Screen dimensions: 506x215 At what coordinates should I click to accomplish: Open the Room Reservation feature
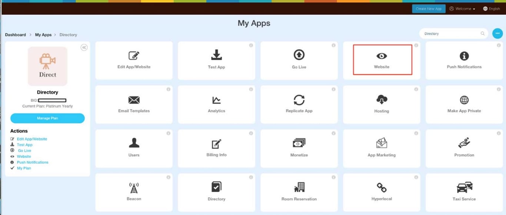[299, 192]
